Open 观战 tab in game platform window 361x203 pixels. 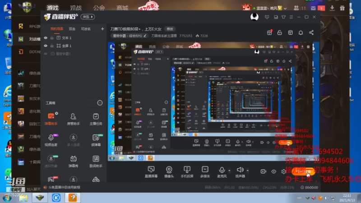[76, 8]
